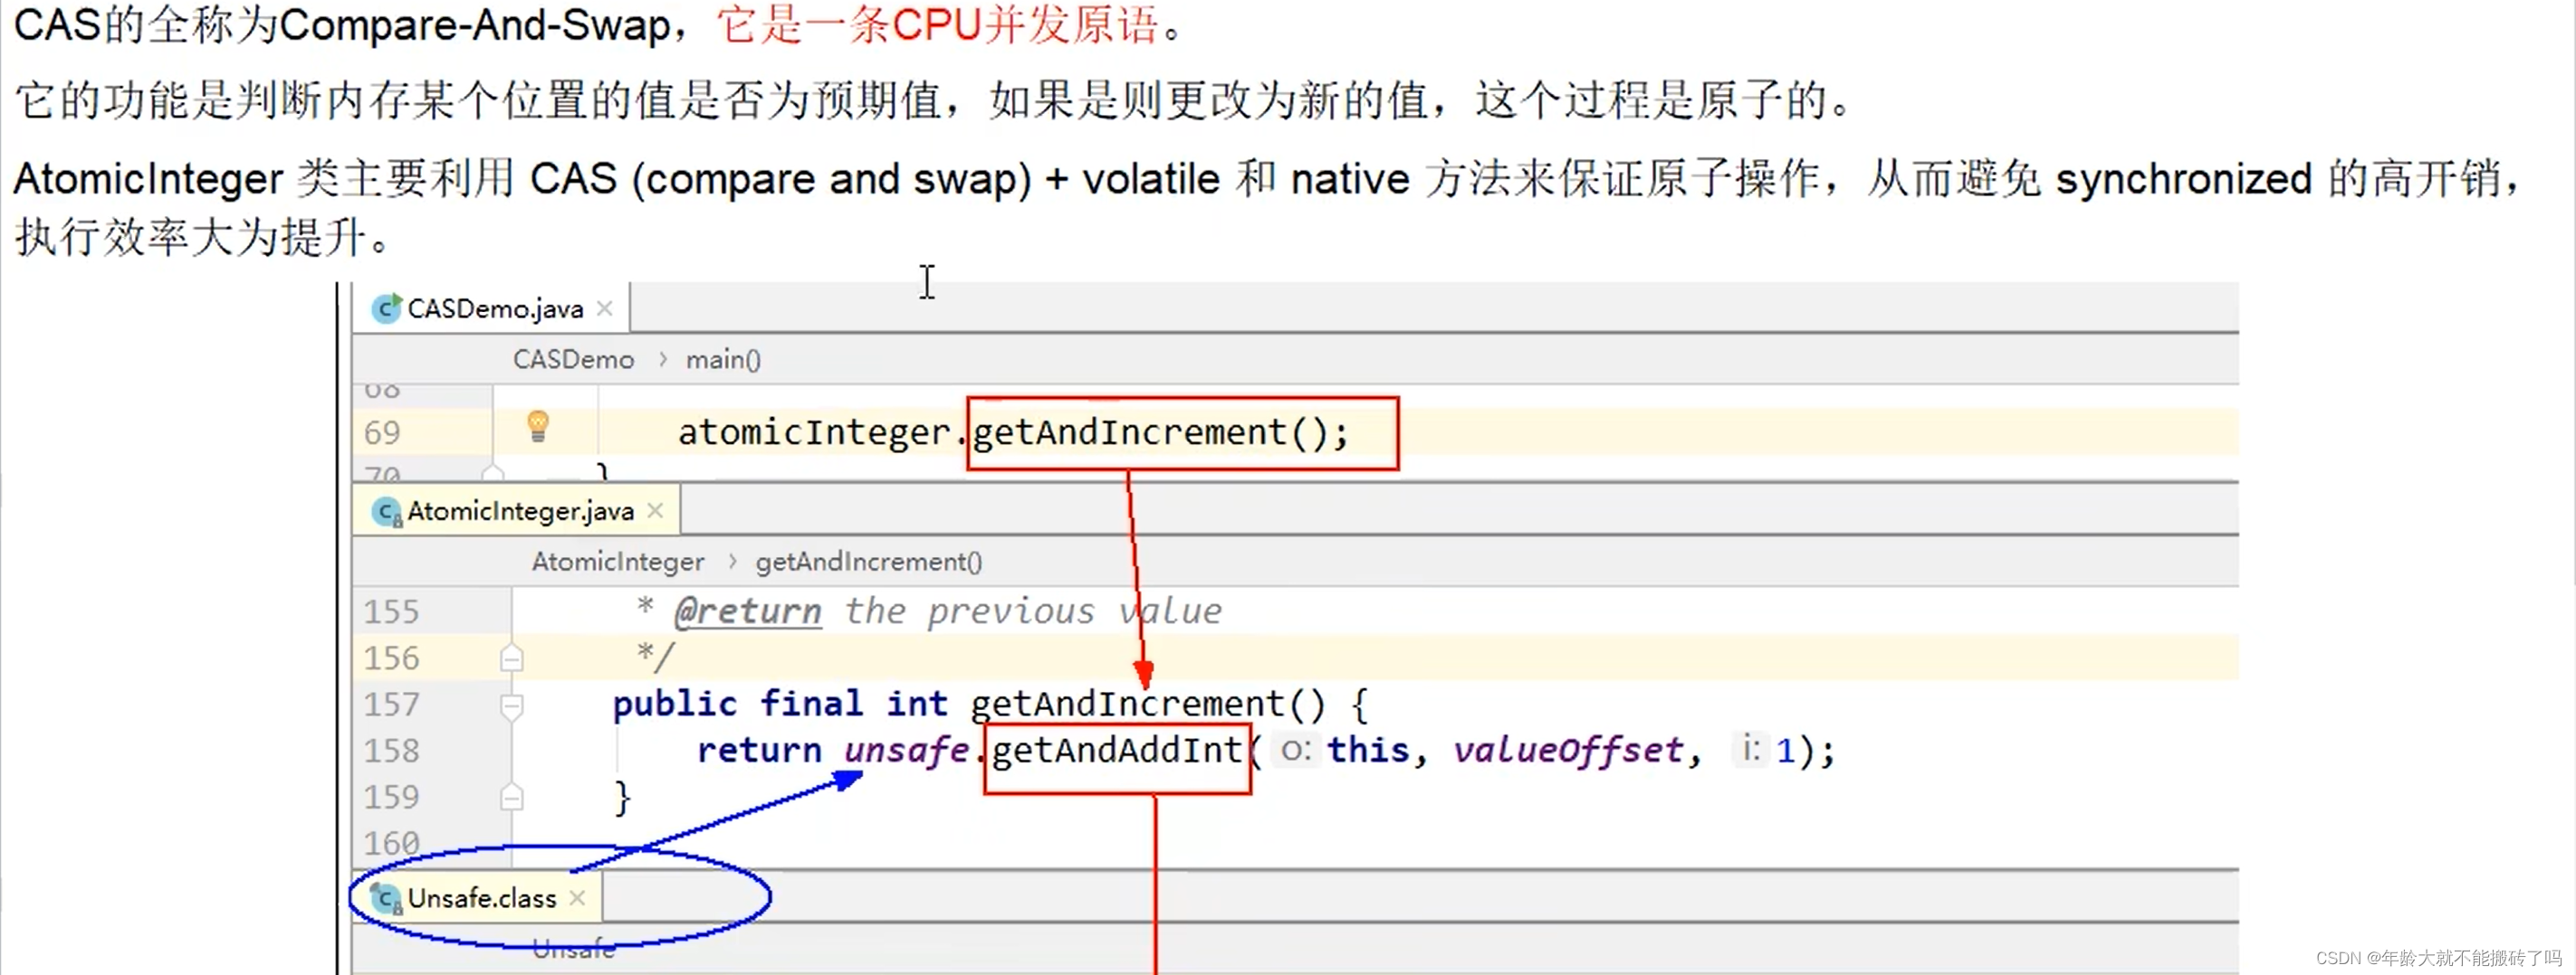Switch to the AtomicInteger.java tab

pyautogui.click(x=515, y=512)
